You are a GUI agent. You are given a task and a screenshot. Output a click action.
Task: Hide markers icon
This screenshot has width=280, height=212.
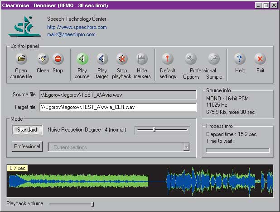pos(142,59)
